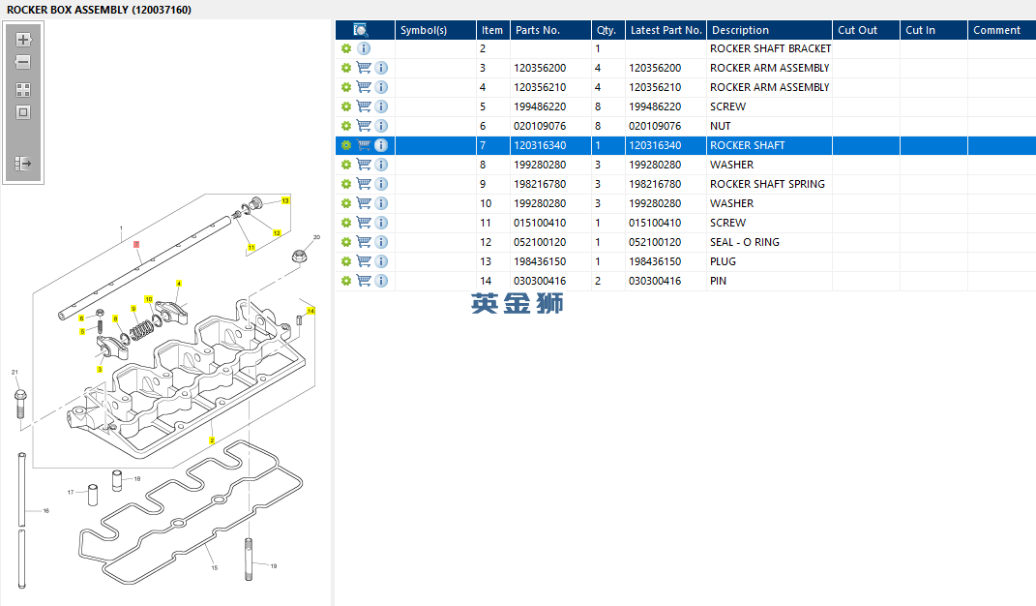This screenshot has width=1036, height=606.
Task: Click yellow callout 4 on the diagram
Action: click(x=178, y=284)
